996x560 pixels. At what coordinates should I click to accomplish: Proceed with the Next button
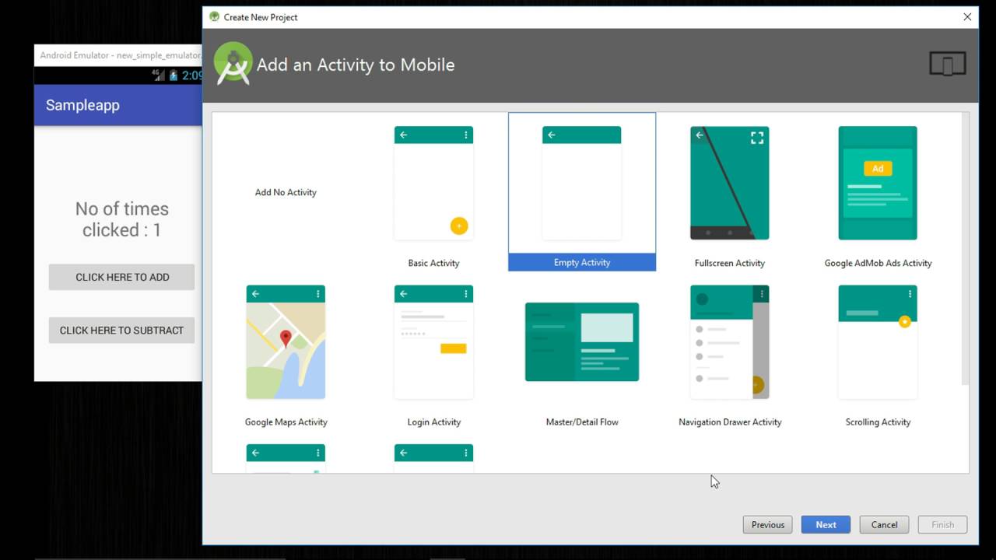coord(826,525)
